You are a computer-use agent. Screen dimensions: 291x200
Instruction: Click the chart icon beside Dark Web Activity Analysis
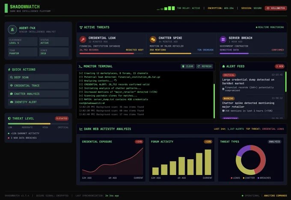81,129
